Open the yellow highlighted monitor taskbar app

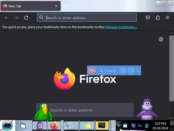pyautogui.click(x=102, y=125)
